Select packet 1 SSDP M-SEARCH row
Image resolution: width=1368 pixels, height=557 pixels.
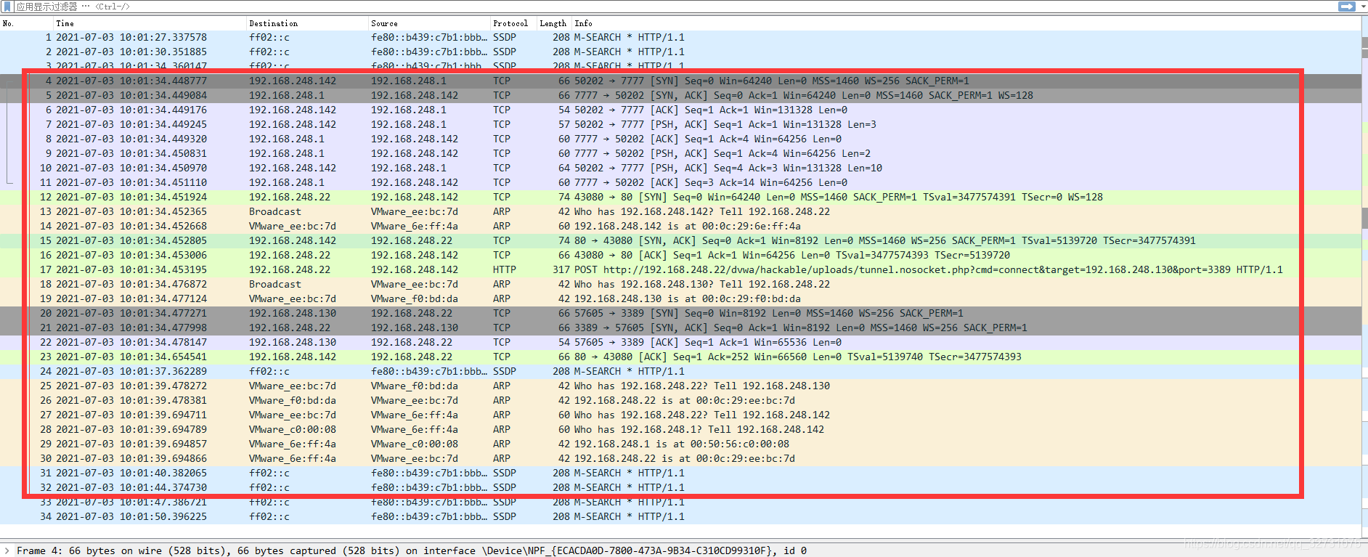680,37
